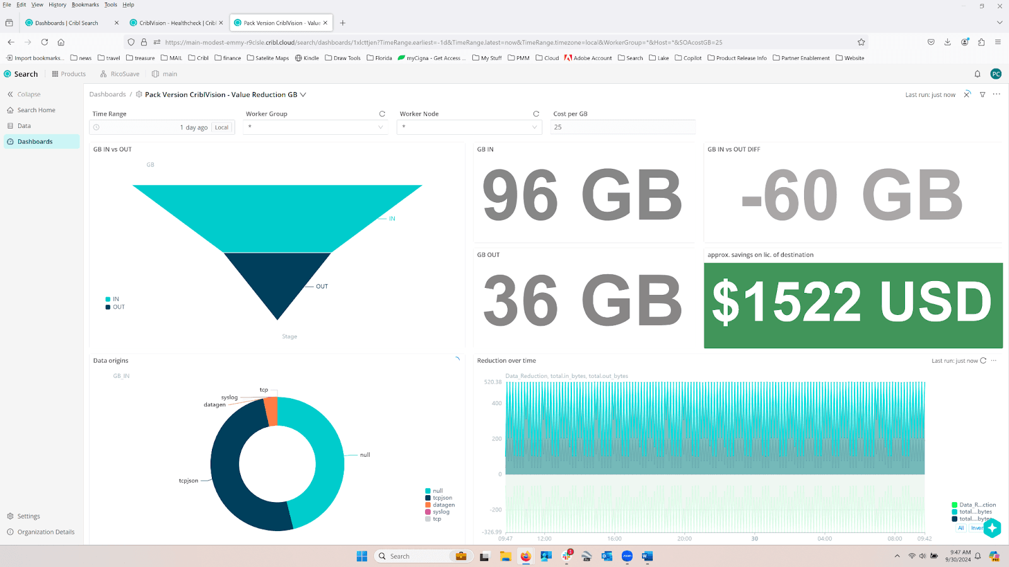Screen dimensions: 1009x567
Task: Click the Firefox home icon
Action: pos(61,42)
